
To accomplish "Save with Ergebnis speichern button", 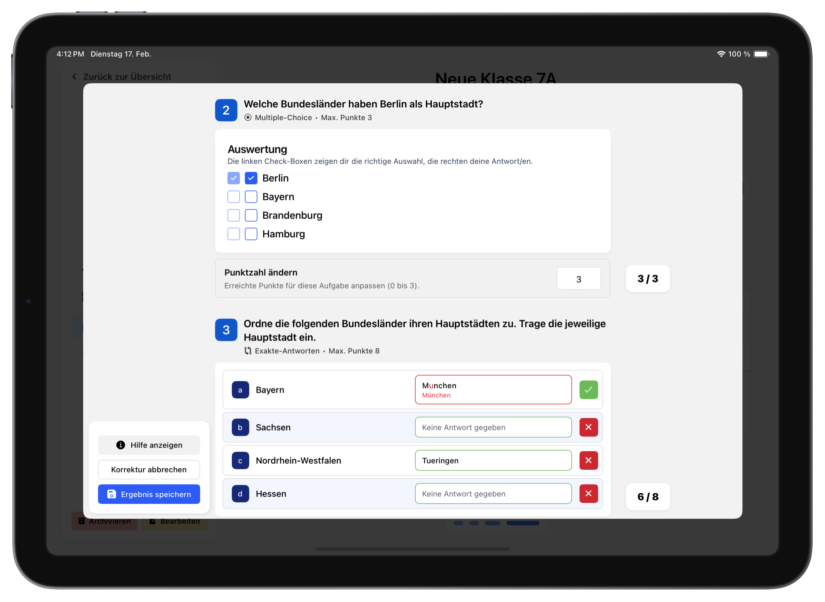I will pyautogui.click(x=149, y=494).
